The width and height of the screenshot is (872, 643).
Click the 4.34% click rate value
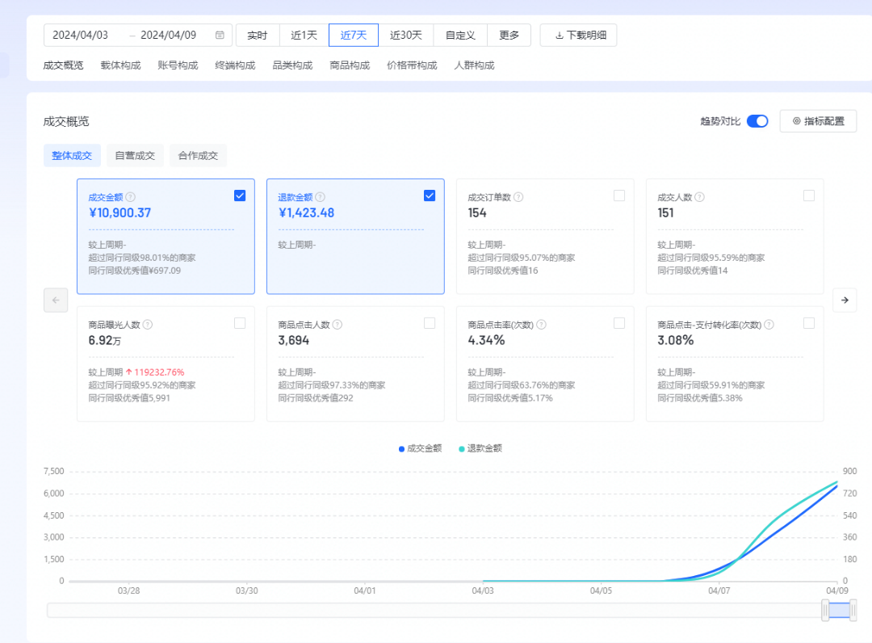tap(487, 340)
